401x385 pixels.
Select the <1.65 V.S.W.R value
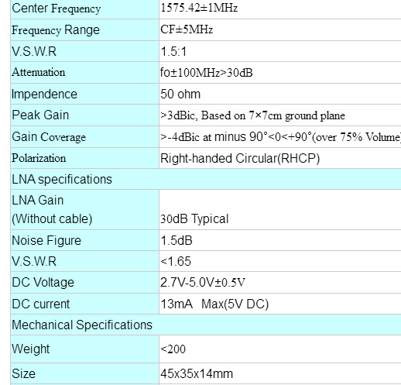[x=176, y=261]
